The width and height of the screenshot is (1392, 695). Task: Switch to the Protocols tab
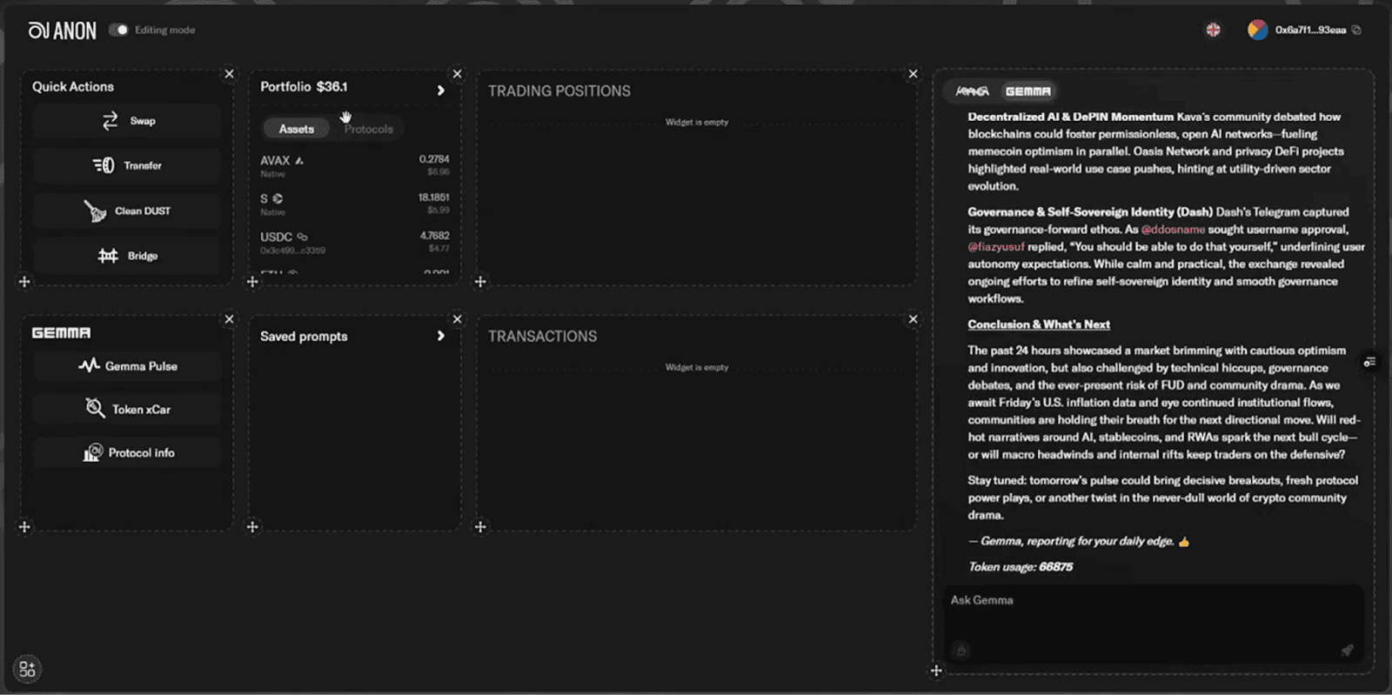[x=368, y=129]
